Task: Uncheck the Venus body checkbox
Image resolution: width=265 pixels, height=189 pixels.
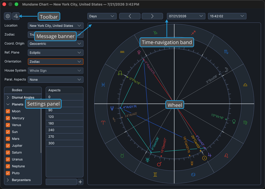Action: click(8, 125)
